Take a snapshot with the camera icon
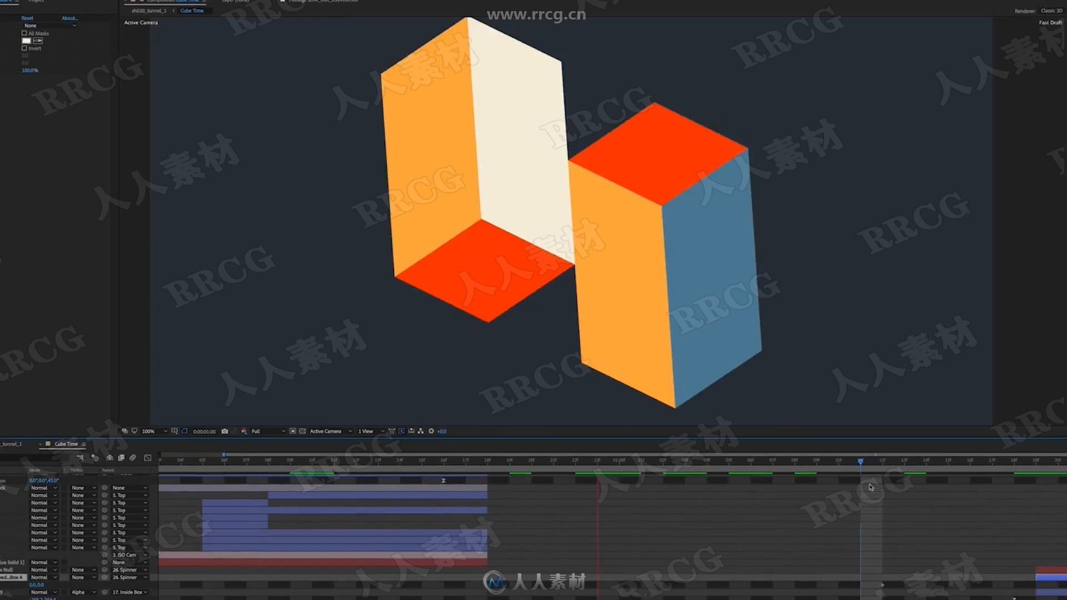The width and height of the screenshot is (1067, 600). (225, 431)
